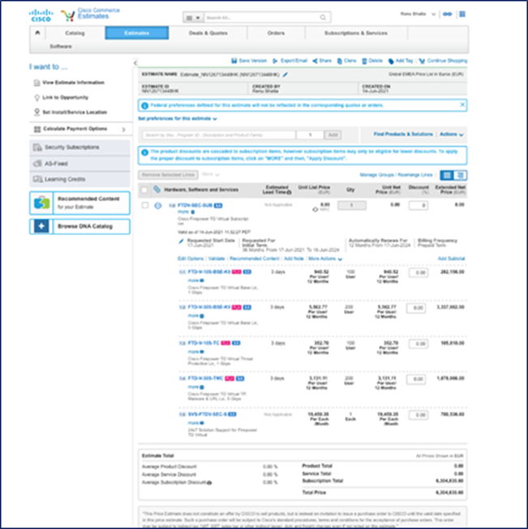Go to the Home icon tab
The image size is (528, 529).
click(37, 32)
